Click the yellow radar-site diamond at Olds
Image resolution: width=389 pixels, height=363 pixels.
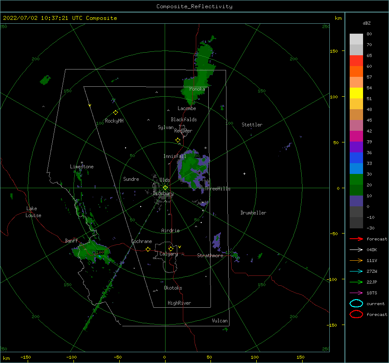165,188
